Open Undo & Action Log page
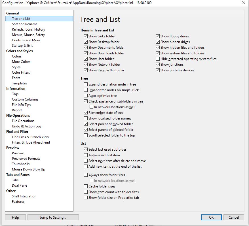Screen dimensions: 249x226 click(x=26, y=126)
